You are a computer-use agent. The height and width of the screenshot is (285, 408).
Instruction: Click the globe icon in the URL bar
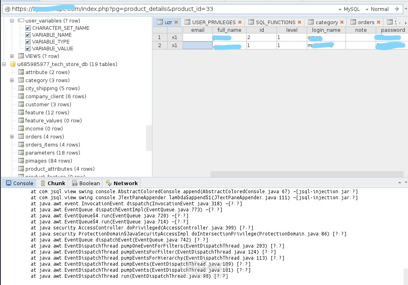click(x=8, y=9)
